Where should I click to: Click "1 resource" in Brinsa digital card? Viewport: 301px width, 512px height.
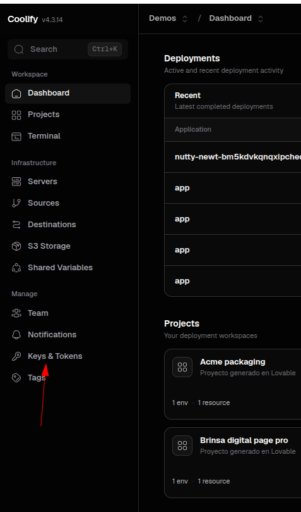click(x=214, y=481)
